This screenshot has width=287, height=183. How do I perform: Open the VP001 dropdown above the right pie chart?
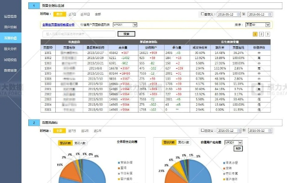click(234, 142)
